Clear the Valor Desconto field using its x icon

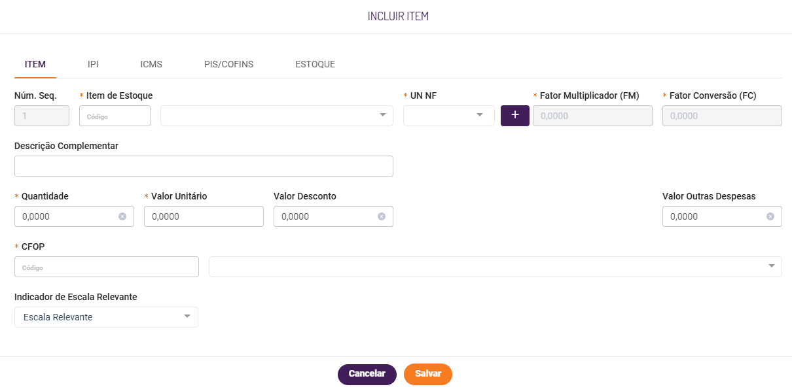(x=382, y=216)
